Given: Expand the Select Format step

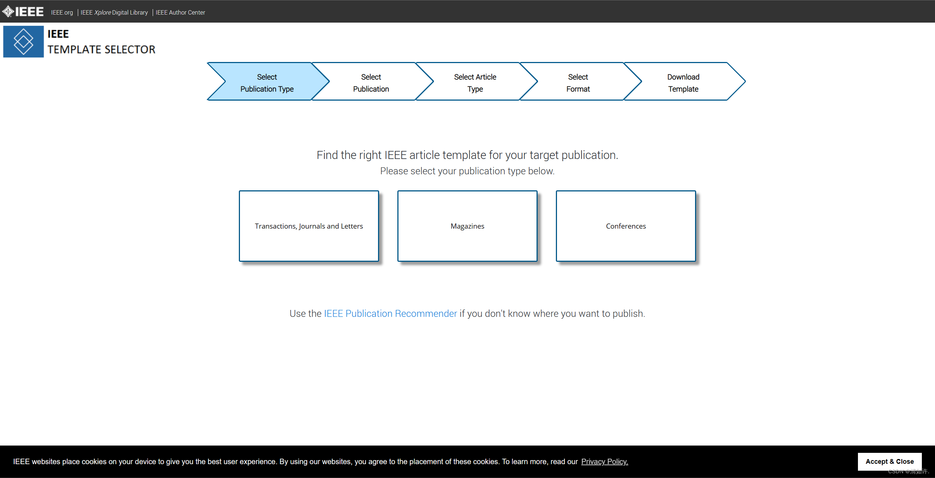Looking at the screenshot, I should [x=577, y=82].
